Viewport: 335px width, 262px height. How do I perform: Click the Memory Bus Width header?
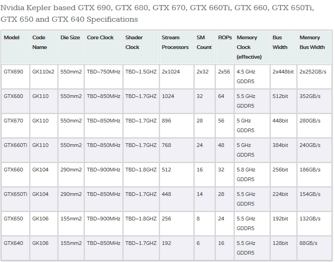[x=315, y=47]
